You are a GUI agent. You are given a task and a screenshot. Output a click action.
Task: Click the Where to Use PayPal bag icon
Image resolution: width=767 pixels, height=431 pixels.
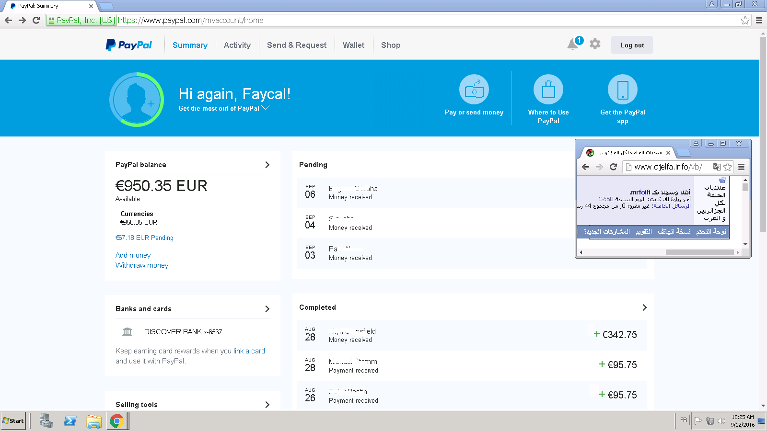(548, 90)
